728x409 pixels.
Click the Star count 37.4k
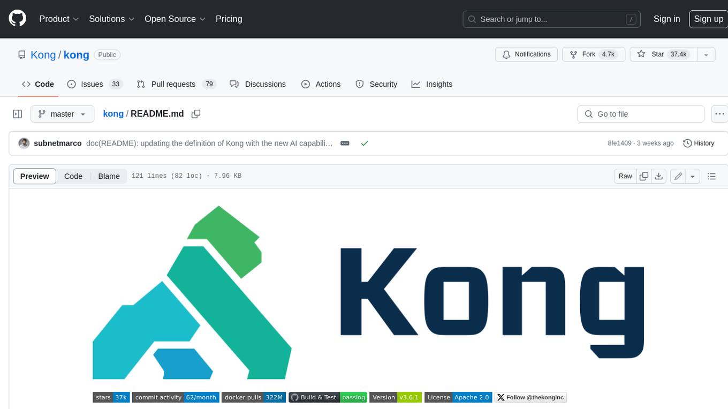(678, 55)
